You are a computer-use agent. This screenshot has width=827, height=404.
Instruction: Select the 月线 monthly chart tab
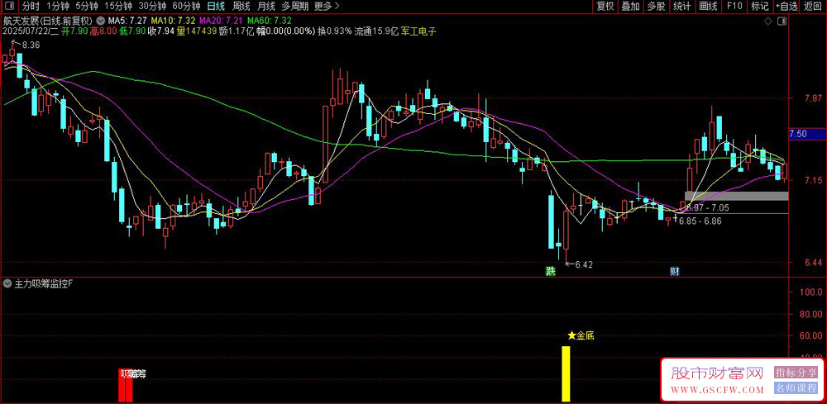click(x=266, y=7)
